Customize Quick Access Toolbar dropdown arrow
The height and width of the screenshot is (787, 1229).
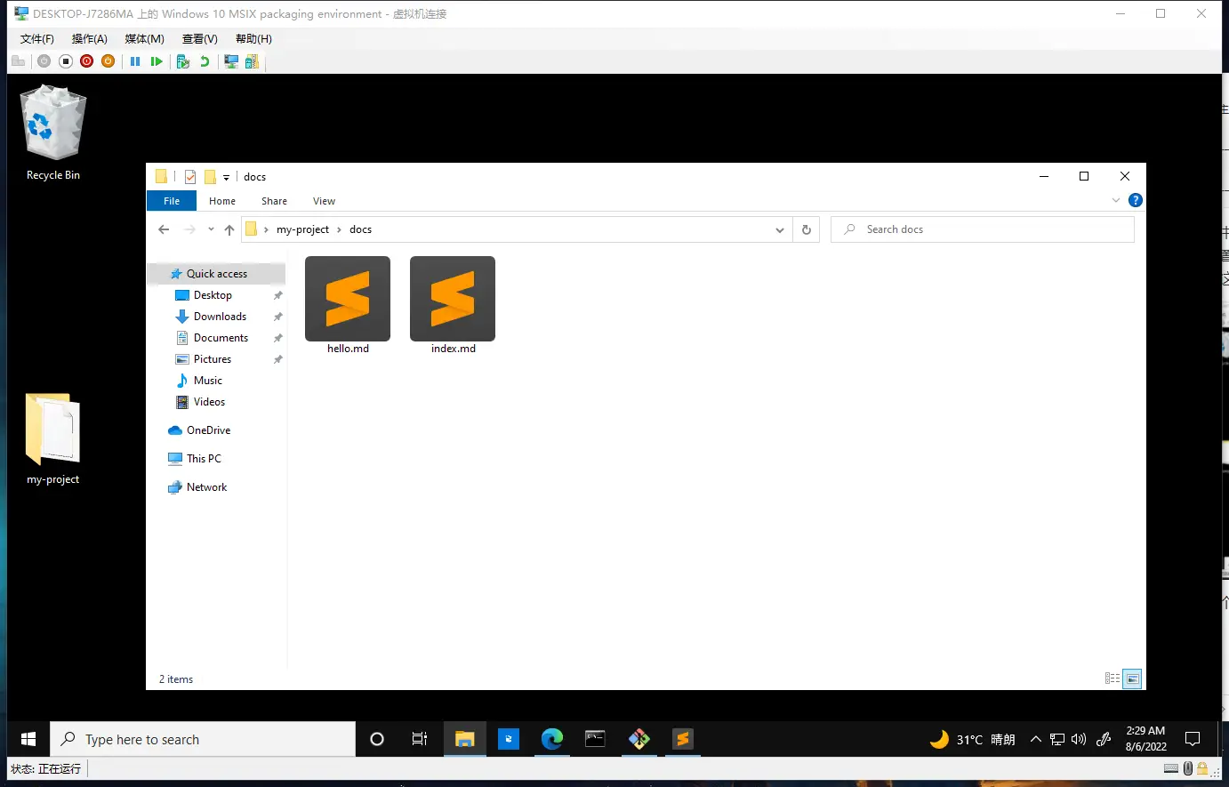226,177
